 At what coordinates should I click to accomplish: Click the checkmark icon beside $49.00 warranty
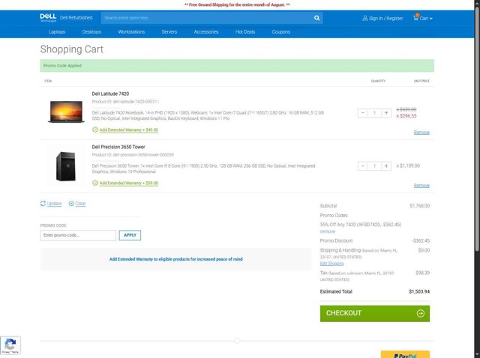click(95, 130)
